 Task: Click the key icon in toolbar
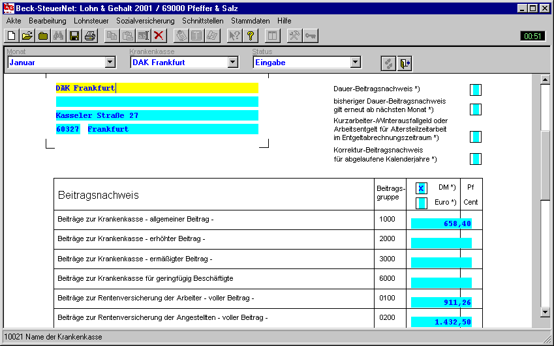[311, 36]
